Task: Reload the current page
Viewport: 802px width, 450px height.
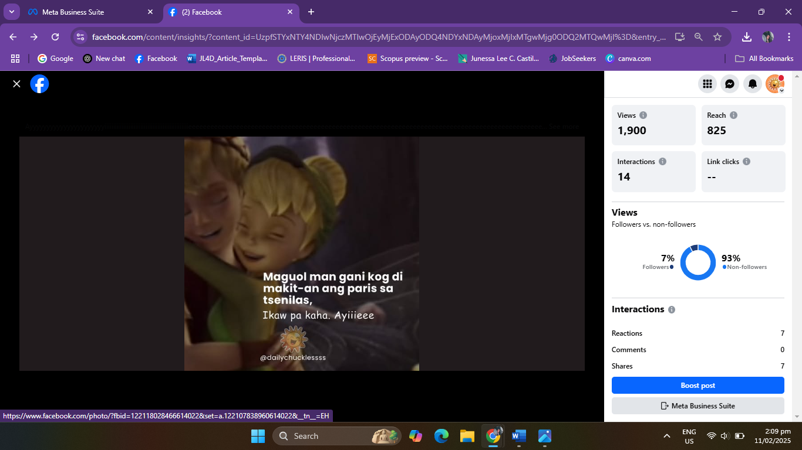Action: [55, 37]
